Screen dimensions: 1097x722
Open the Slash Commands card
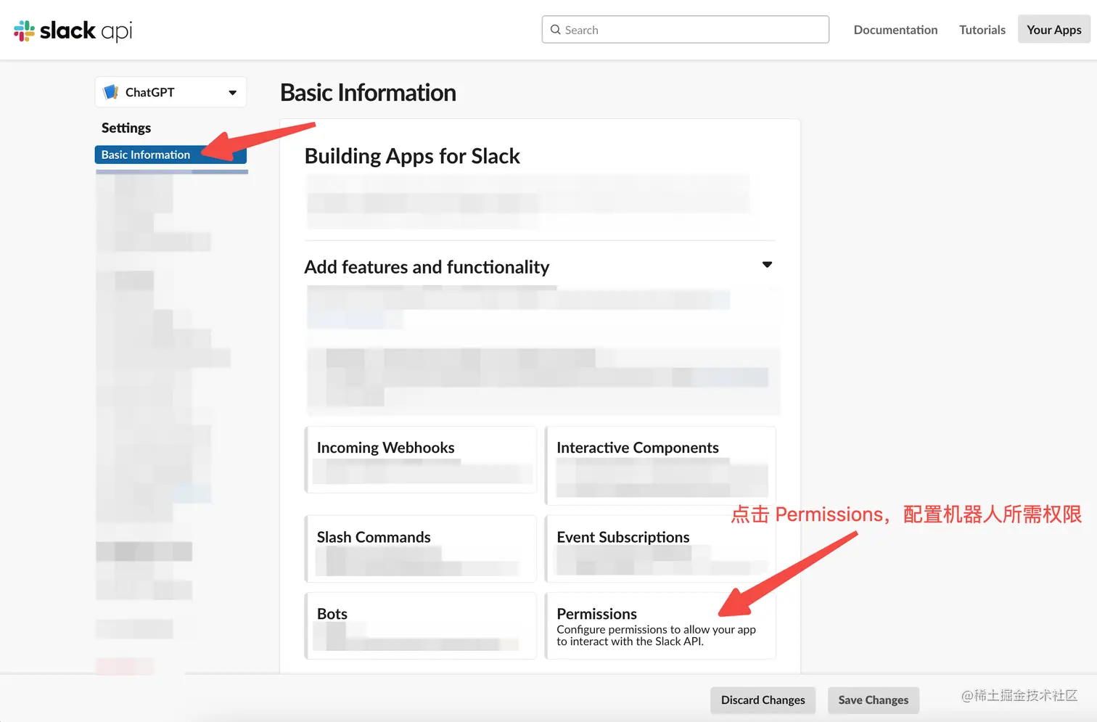click(421, 549)
